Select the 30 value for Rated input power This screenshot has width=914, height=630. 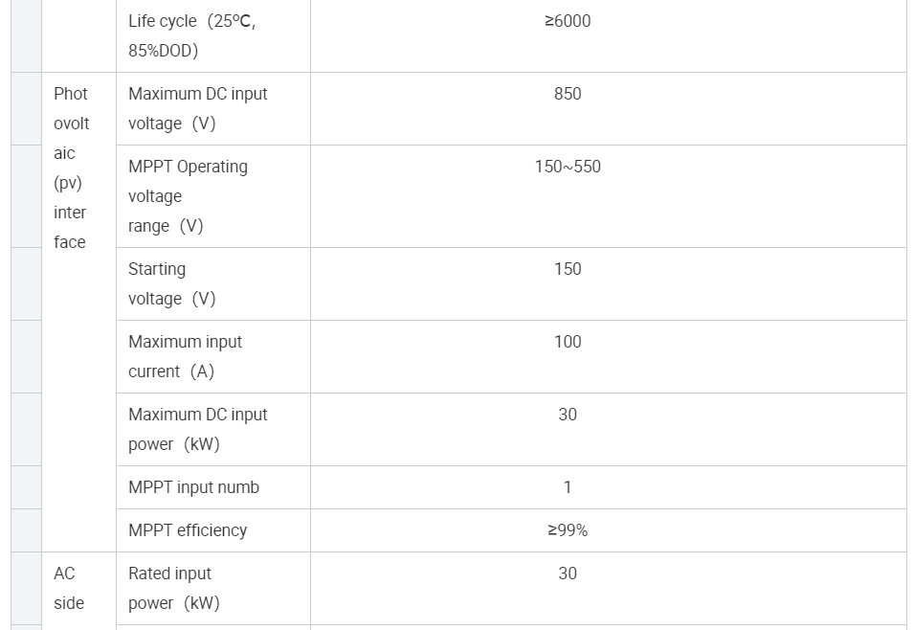point(568,574)
